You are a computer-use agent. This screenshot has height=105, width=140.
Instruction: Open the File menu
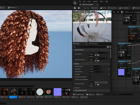click(80, 1)
